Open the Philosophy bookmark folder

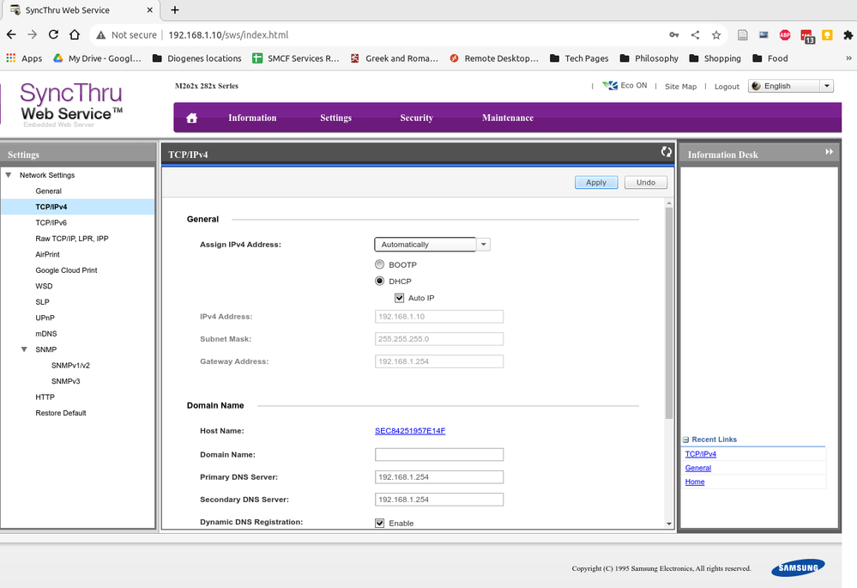coord(649,58)
